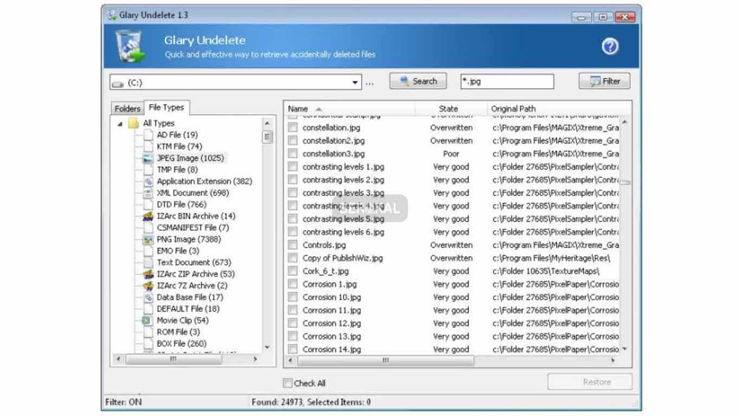740x416 pixels.
Task: Sort the list by the State column
Action: tap(451, 108)
